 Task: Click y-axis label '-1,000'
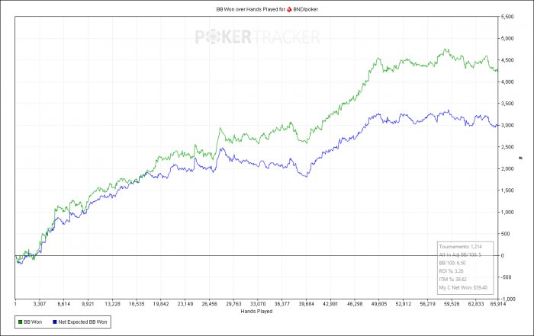pyautogui.click(x=508, y=299)
